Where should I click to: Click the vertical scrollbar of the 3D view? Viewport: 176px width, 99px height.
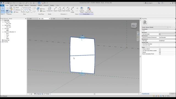[140, 57]
